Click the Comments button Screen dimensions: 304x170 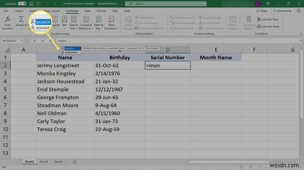coord(282,11)
